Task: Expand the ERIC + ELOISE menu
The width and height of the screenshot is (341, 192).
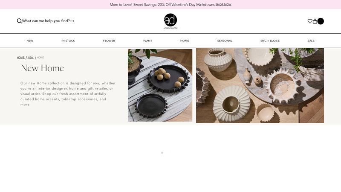Action: point(270,41)
